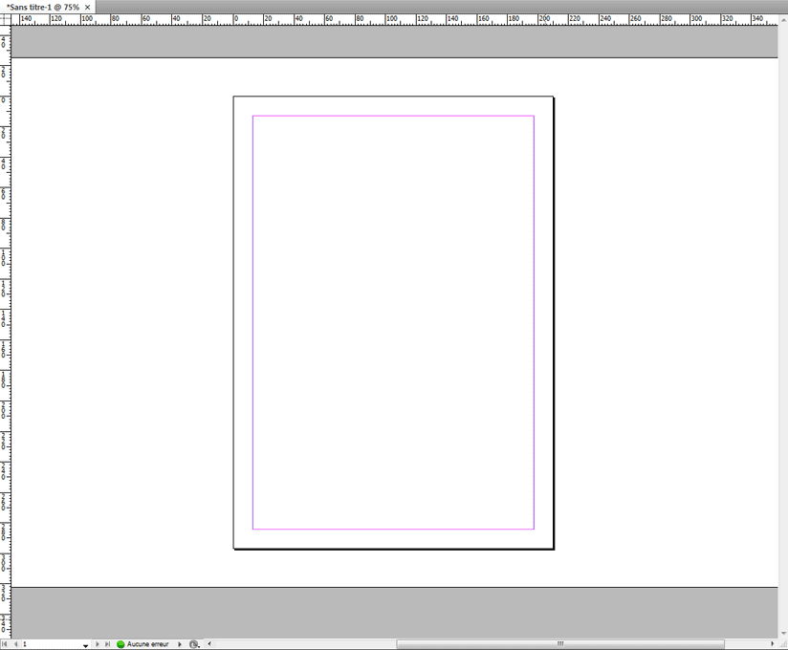Open the status bar document options icon
The width and height of the screenshot is (788, 650).
click(194, 644)
